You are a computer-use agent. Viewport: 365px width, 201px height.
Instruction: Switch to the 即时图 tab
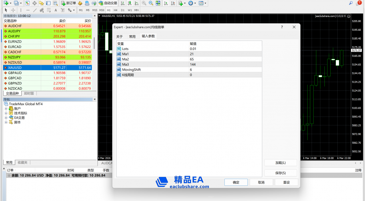29,94
